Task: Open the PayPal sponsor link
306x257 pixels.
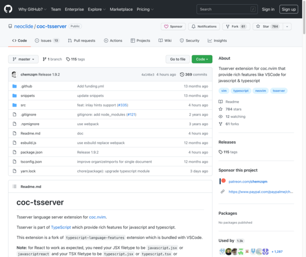Action: [x=261, y=192]
